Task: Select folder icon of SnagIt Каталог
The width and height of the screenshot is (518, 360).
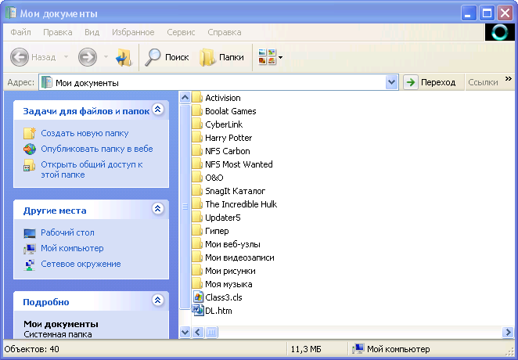Action: [197, 191]
